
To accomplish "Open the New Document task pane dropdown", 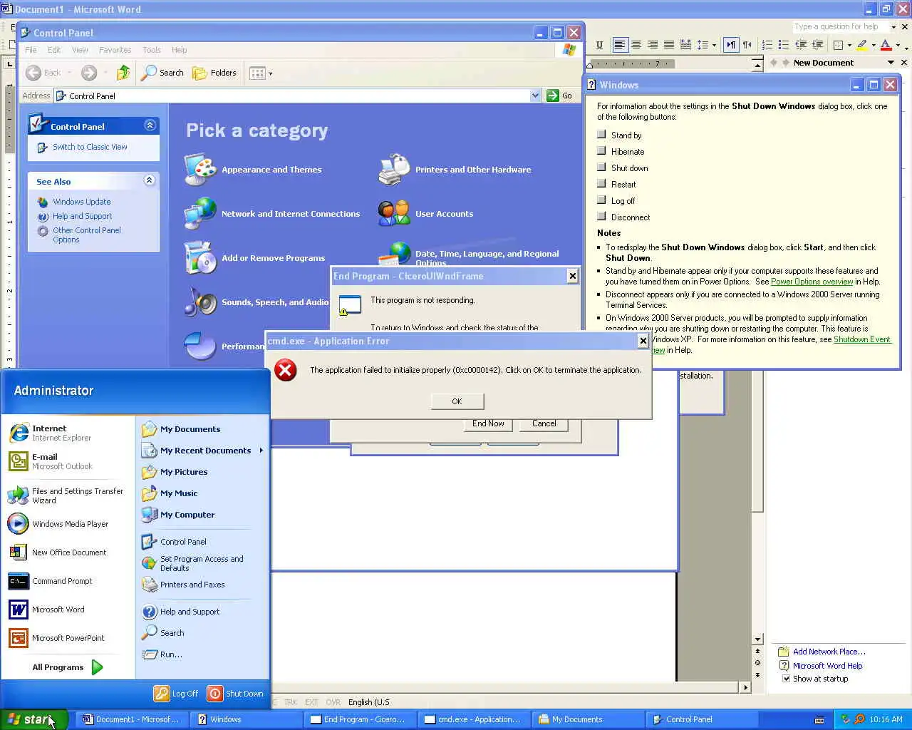I will [891, 63].
